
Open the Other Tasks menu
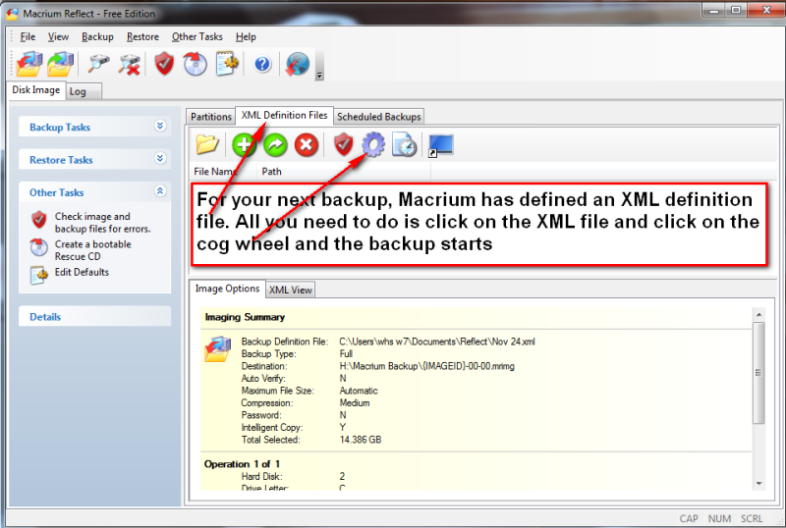coord(197,36)
